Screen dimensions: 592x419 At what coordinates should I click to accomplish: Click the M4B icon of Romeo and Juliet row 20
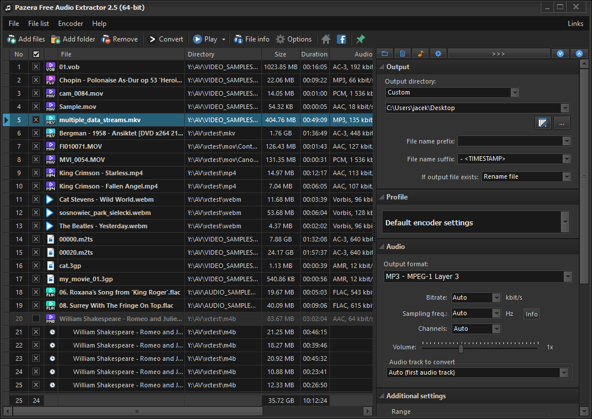pos(51,319)
